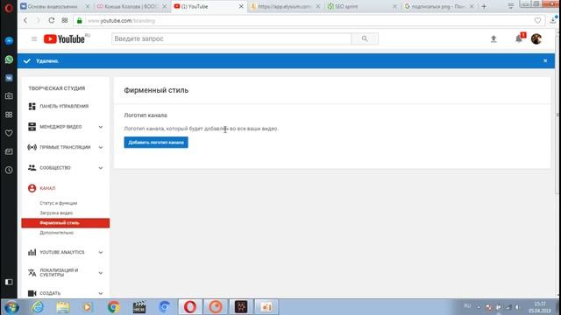The image size is (561, 315).
Task: Expand the "Создать" chevron
Action: [101, 293]
